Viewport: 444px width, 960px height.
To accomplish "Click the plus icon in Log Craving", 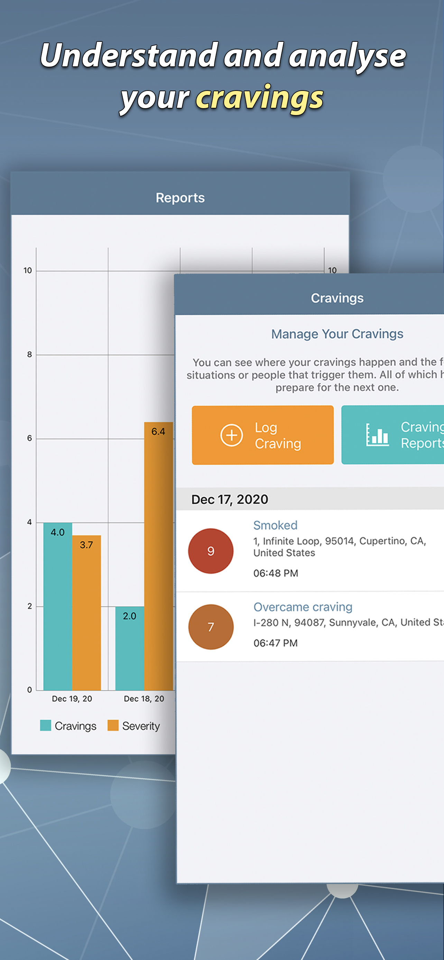I will point(231,435).
